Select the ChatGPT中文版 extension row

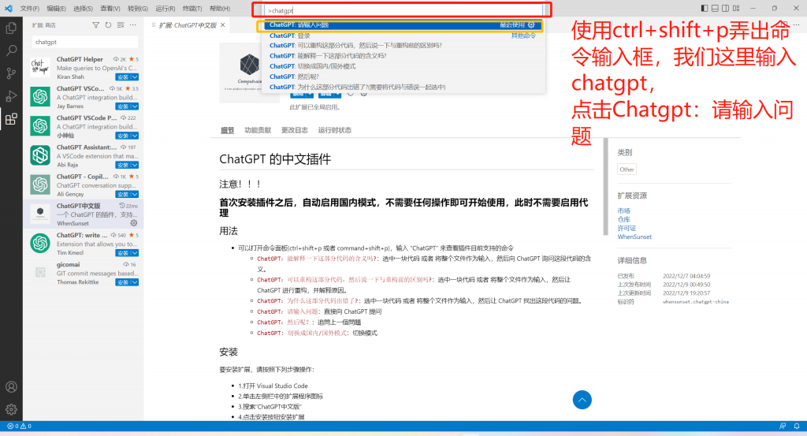(x=84, y=214)
